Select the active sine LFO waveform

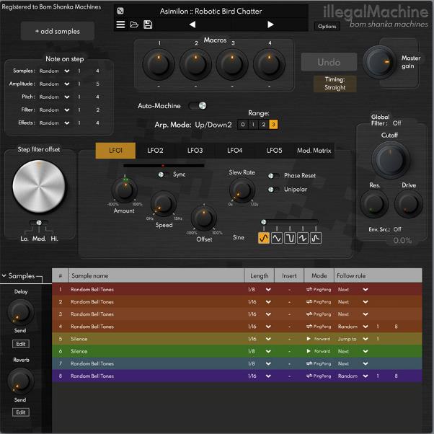pos(264,238)
